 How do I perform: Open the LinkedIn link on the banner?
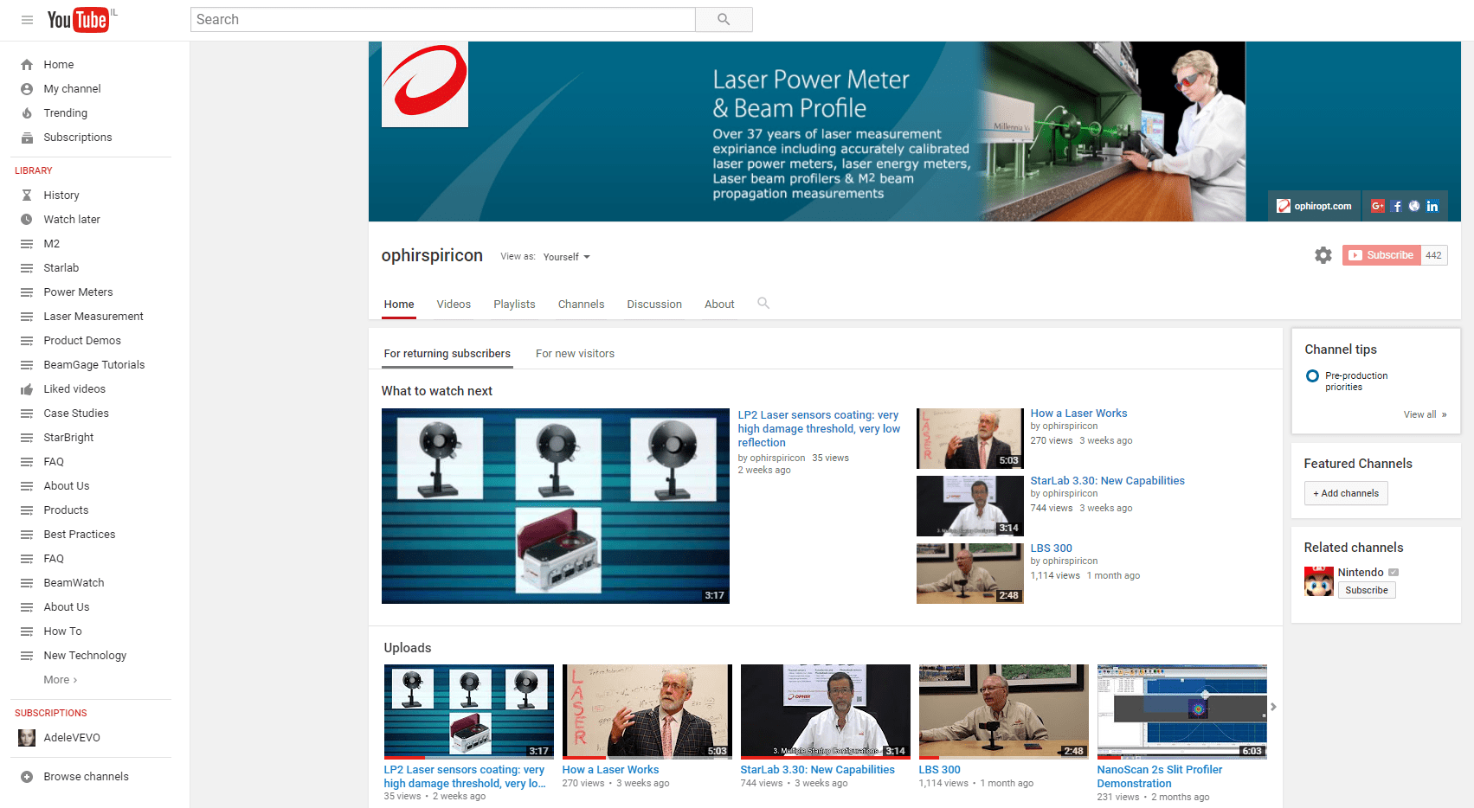pyautogui.click(x=1432, y=206)
